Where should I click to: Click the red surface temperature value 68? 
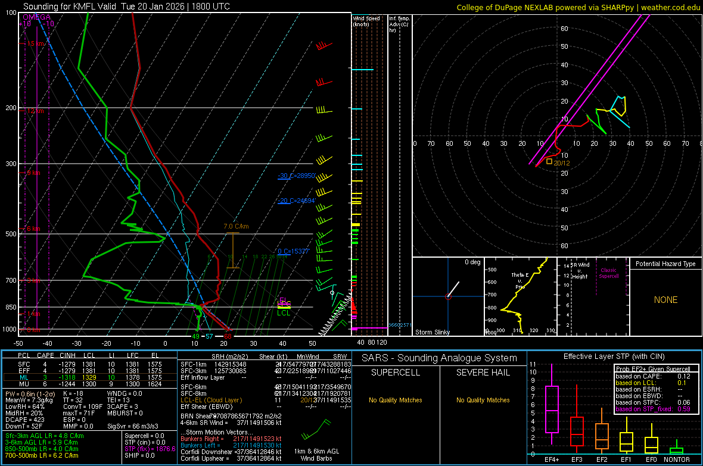click(x=228, y=336)
